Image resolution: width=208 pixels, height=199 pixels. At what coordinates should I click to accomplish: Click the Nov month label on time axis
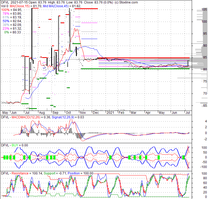[83, 113]
